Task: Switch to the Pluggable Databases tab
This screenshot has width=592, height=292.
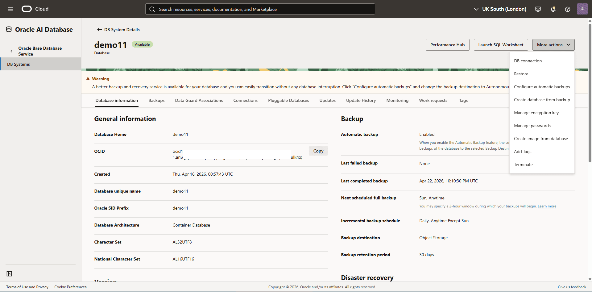Action: coord(288,100)
